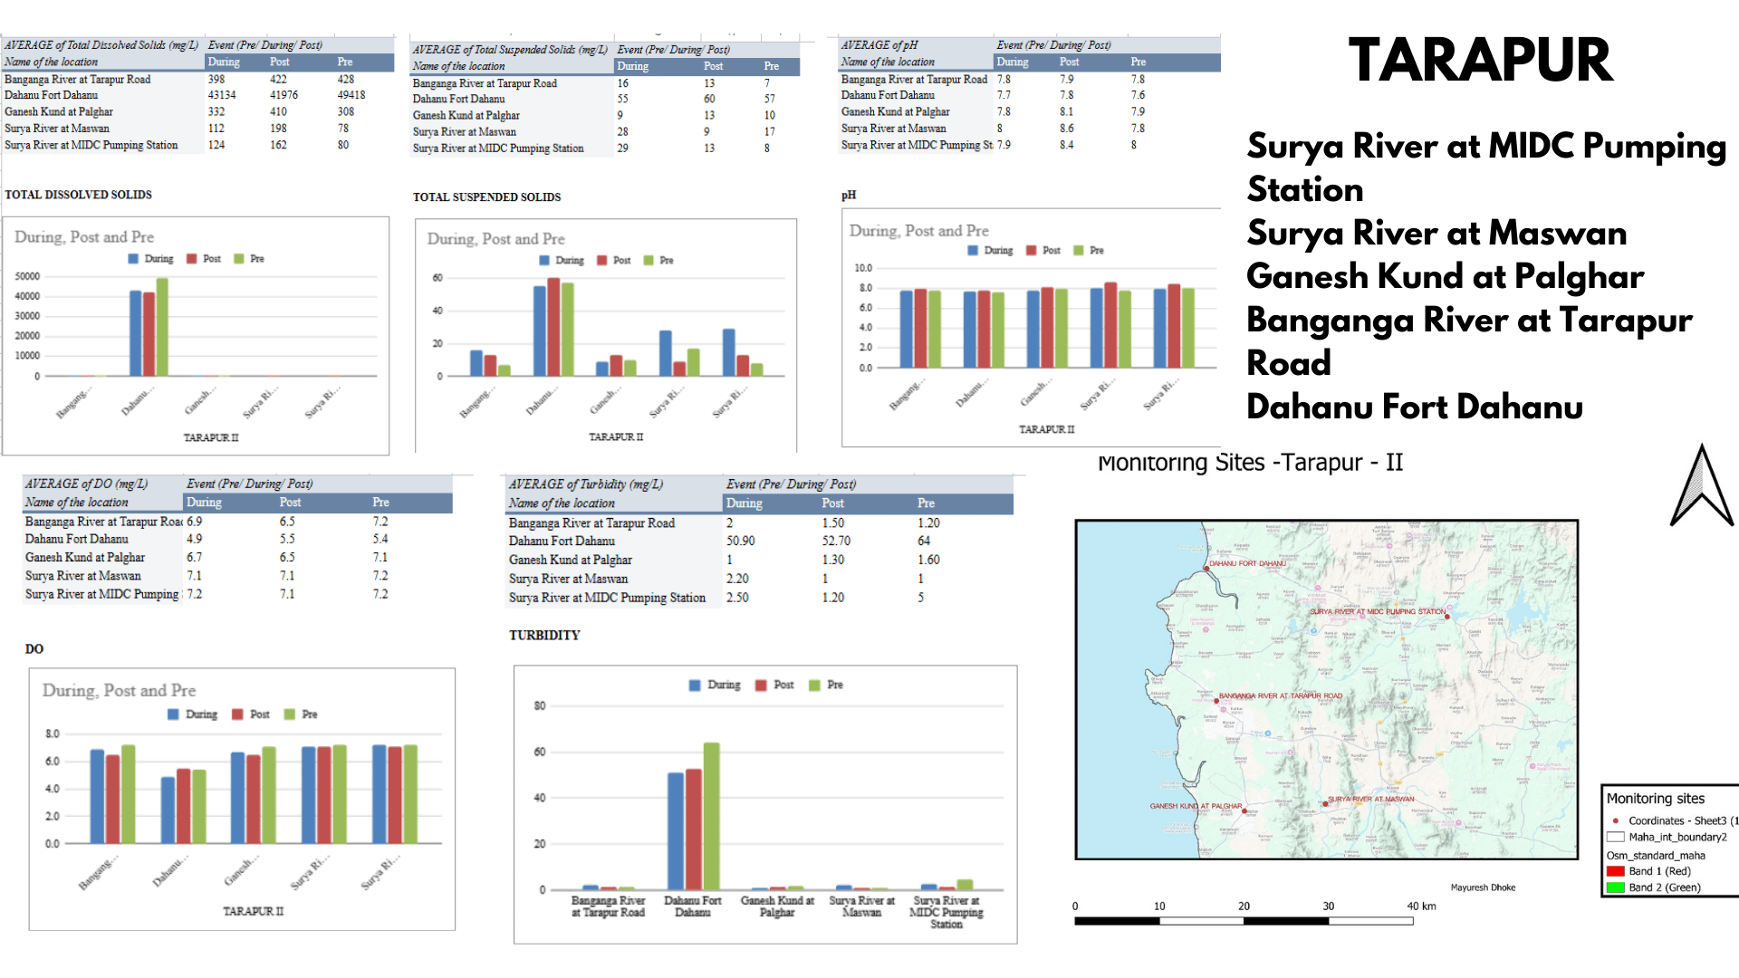Click the 'Osm_standard_maha' legend entry
This screenshot has height=978, width=1739.
tap(1656, 856)
